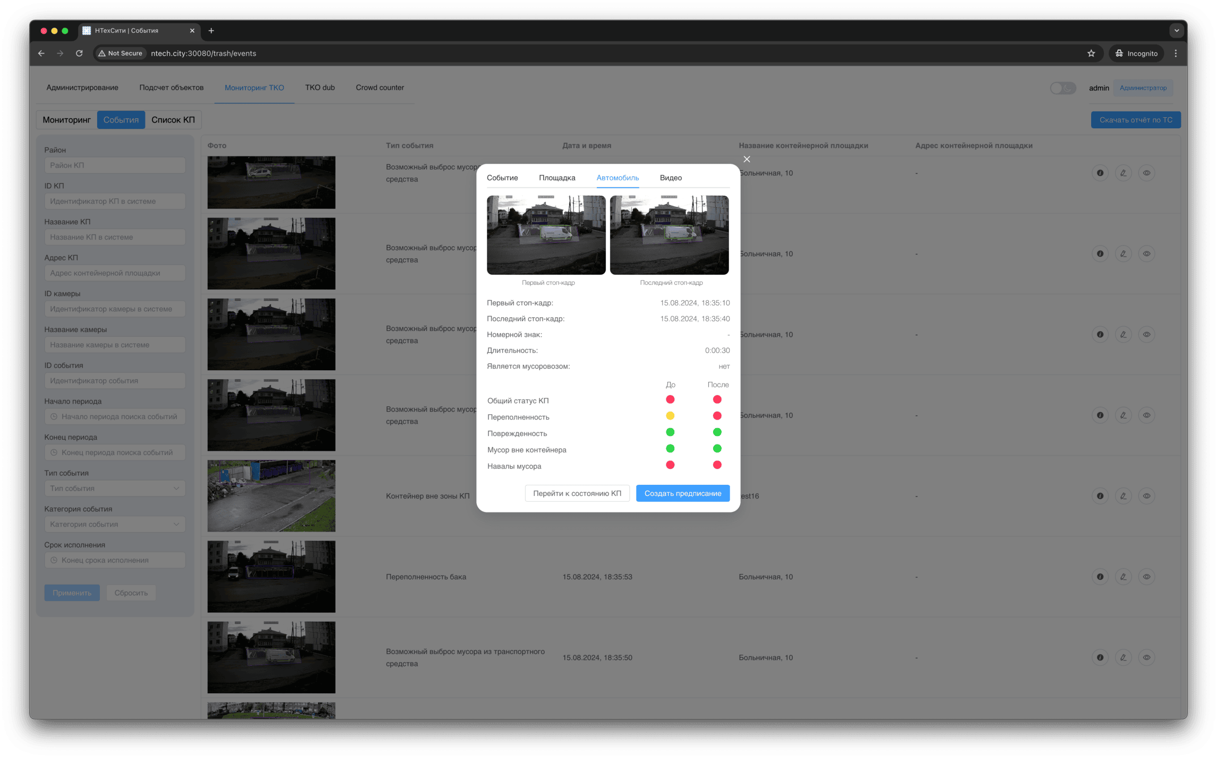Click Перейти к состоянию КП button
Screen dimensions: 1217x758
point(577,493)
